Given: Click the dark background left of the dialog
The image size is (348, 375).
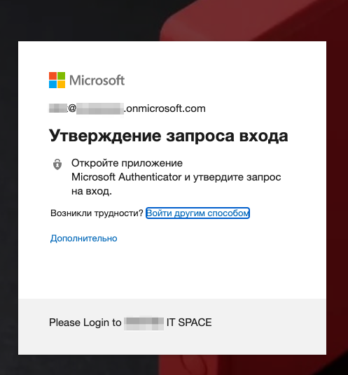Looking at the screenshot, I should coord(9,191).
